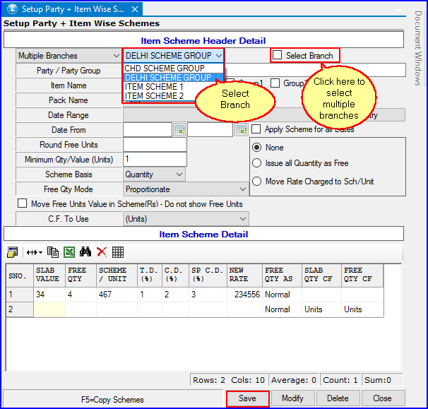Open the Scheme Basis Quantity dropdown
Screen dimensions: 428x409
click(179, 174)
